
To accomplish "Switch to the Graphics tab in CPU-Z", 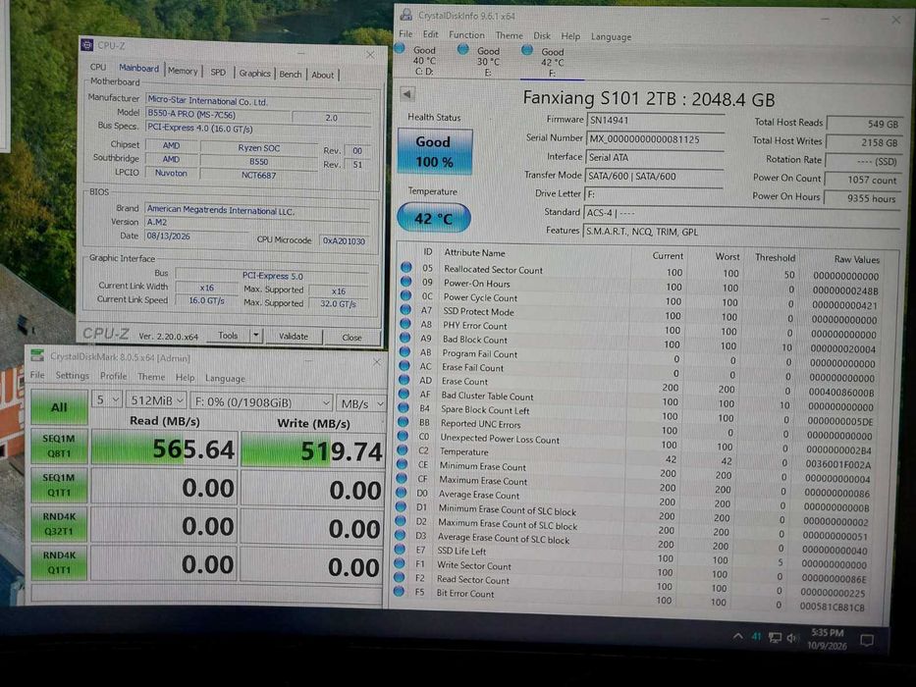I will tap(254, 73).
